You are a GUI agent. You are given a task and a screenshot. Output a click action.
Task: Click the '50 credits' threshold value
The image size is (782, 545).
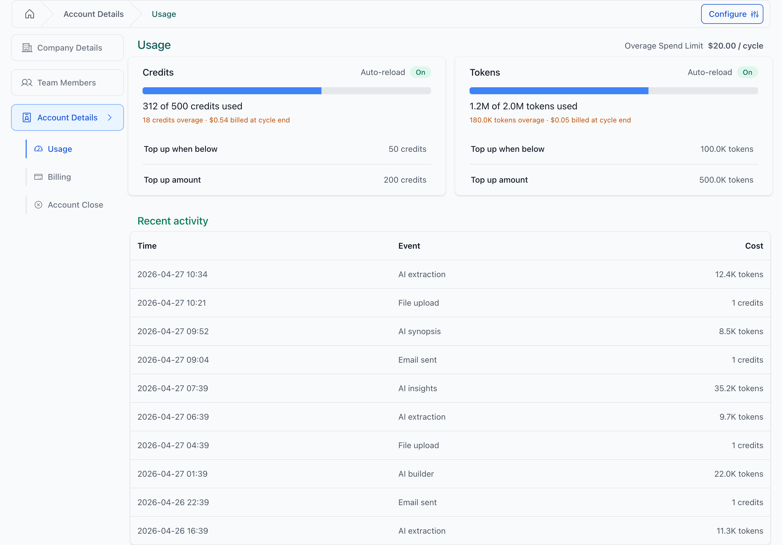407,149
